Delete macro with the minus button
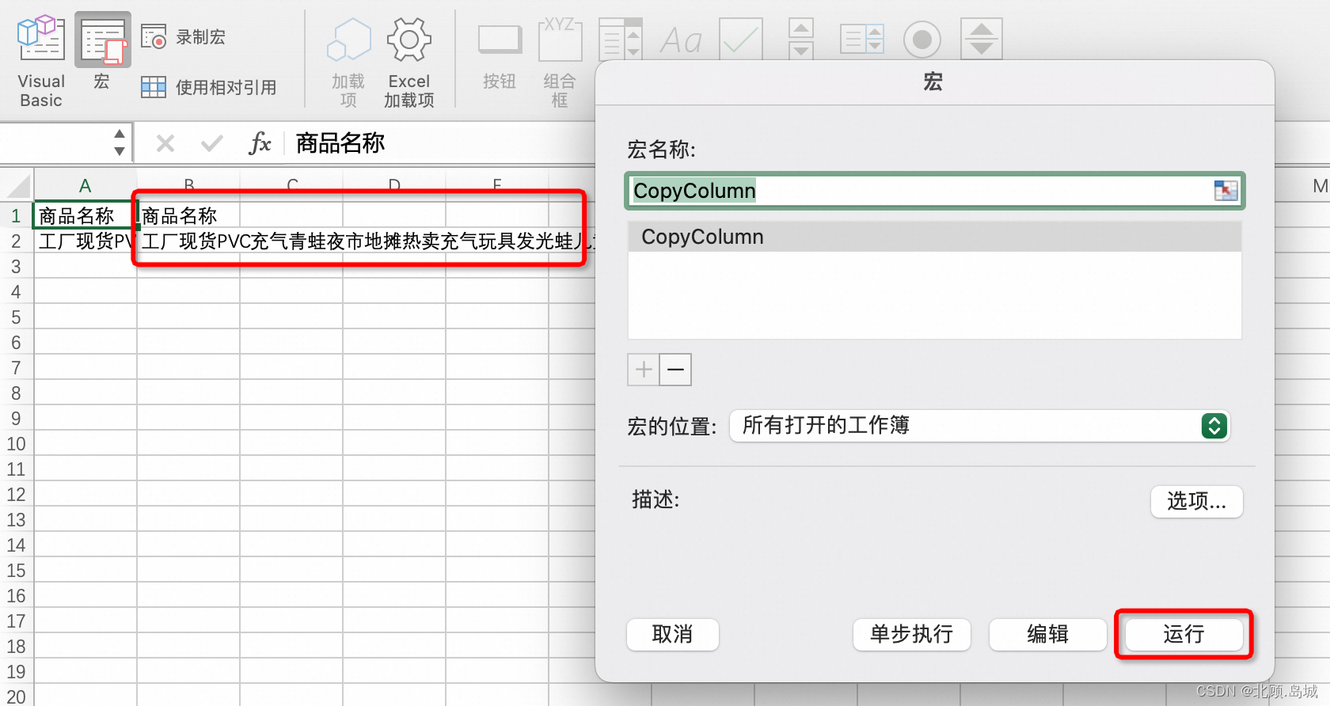Screen dimensions: 1330x706 coord(675,370)
